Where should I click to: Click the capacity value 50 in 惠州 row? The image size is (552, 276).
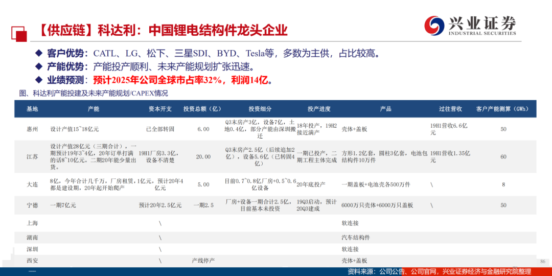pos(503,129)
